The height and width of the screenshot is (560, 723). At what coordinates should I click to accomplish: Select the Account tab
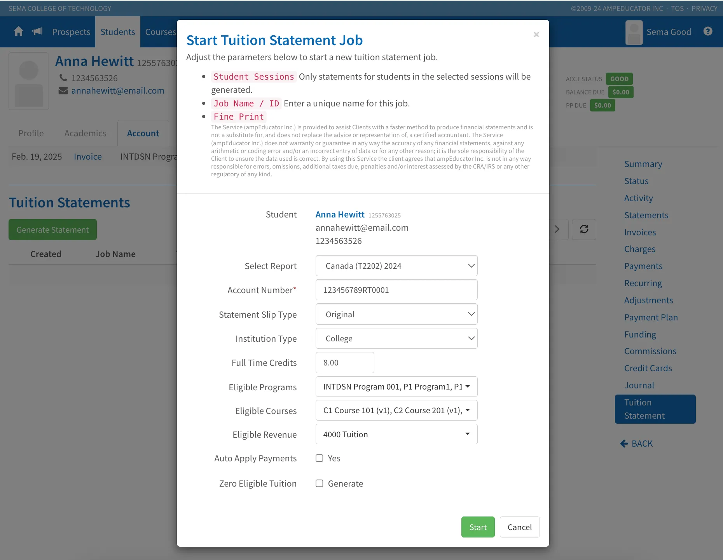[x=143, y=133]
